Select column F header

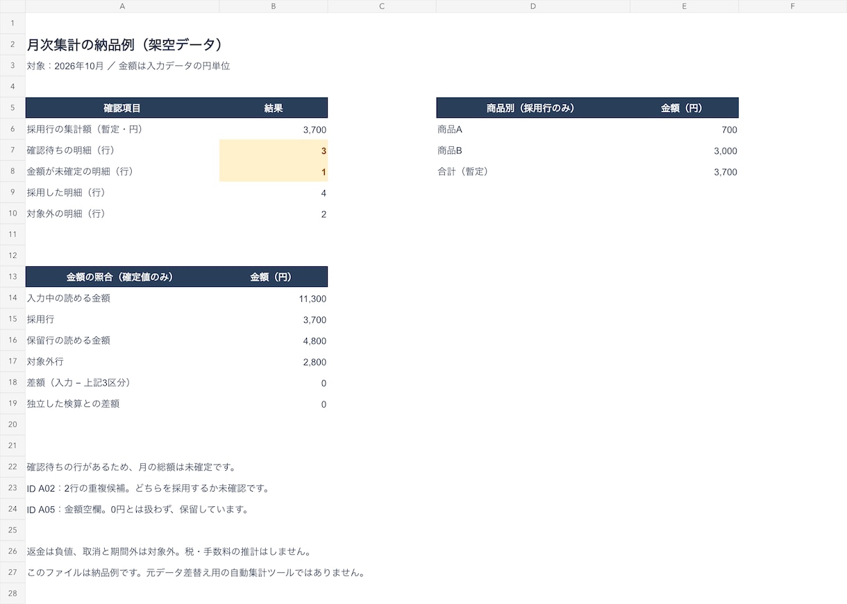793,6
